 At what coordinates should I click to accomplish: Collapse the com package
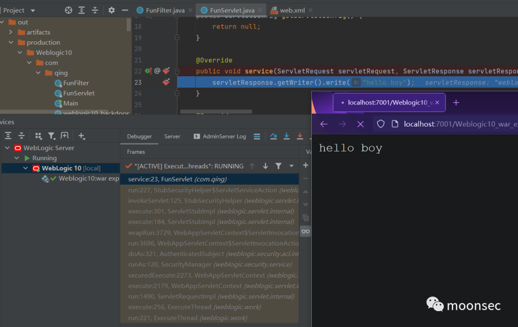point(29,62)
